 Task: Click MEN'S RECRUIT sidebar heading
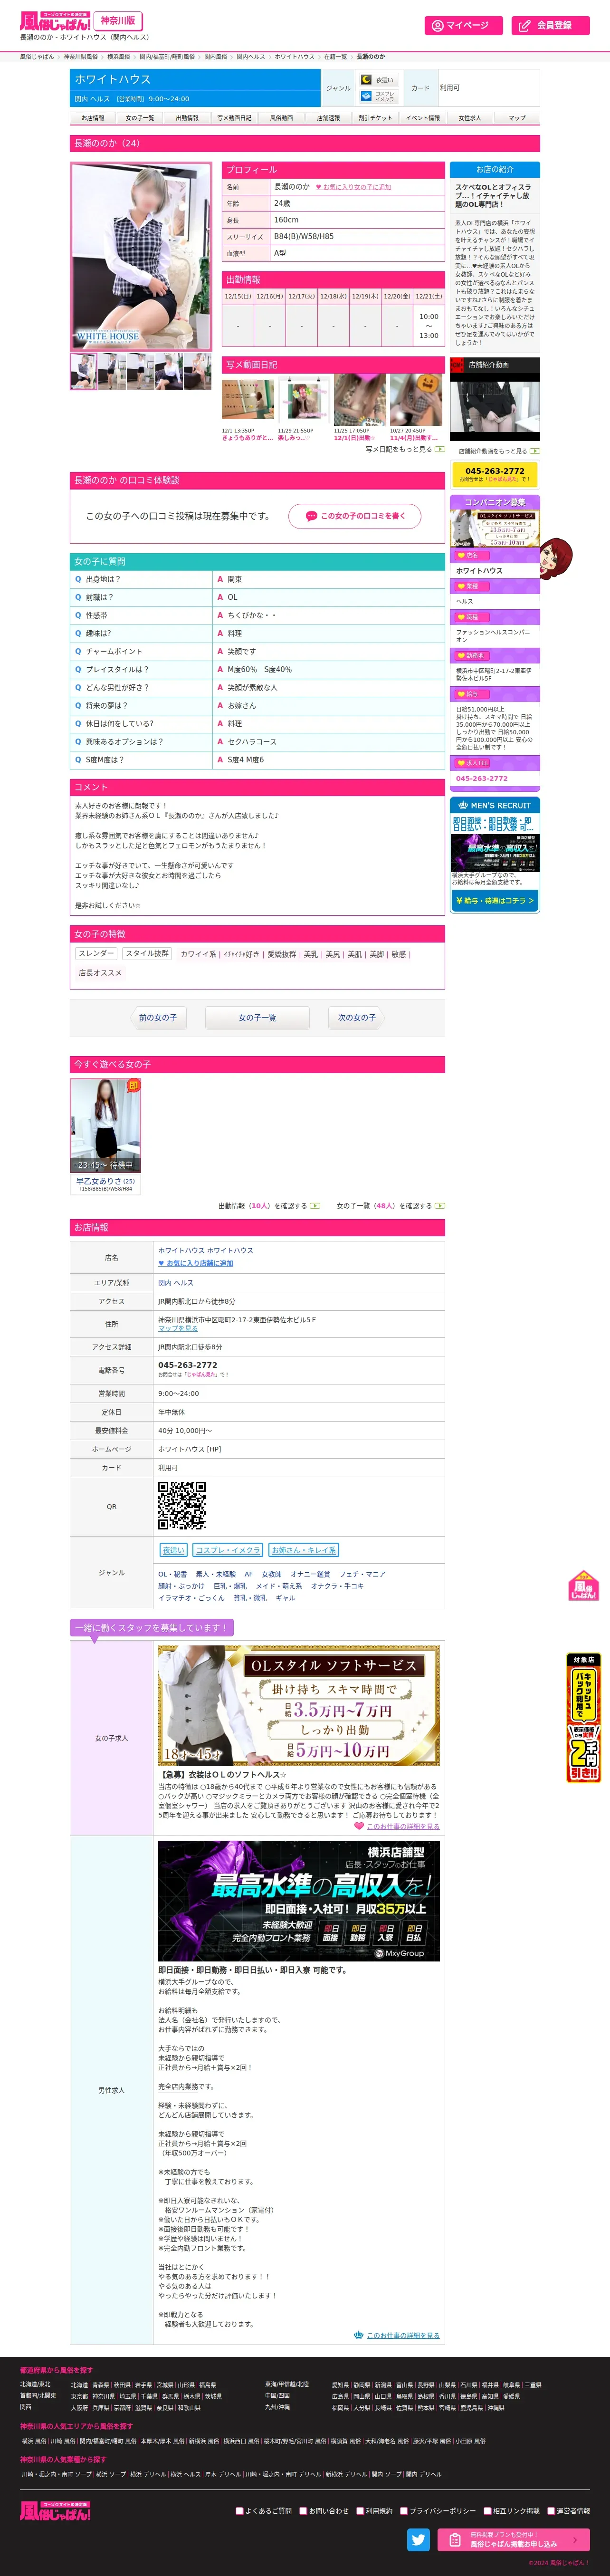point(494,805)
